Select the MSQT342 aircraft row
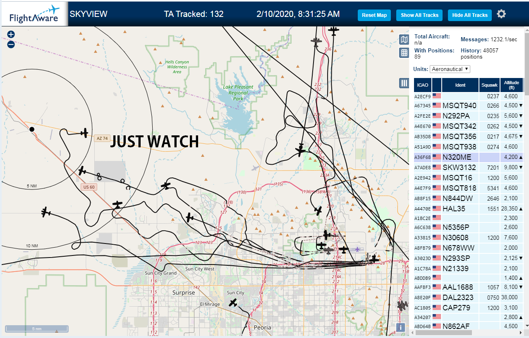 point(469,126)
